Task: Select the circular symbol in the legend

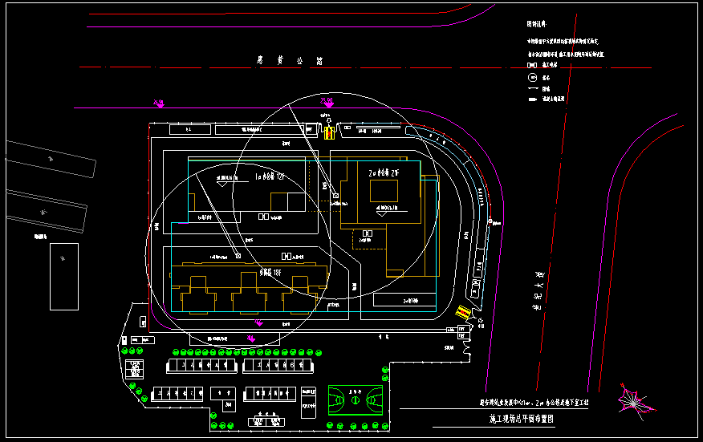Action: 532,78
